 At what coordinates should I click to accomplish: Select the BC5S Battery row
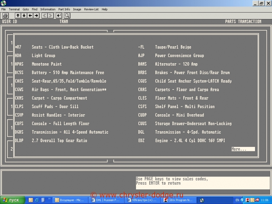click(60, 72)
